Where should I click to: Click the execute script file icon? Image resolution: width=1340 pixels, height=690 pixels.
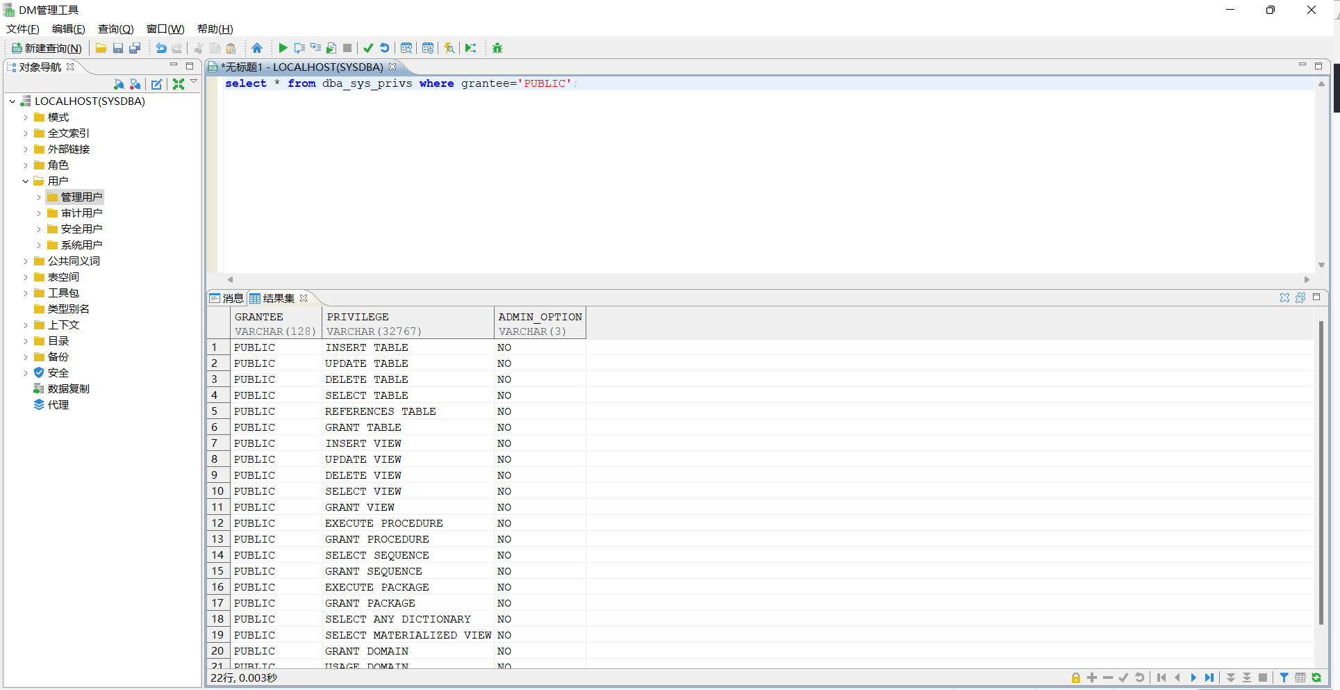click(331, 48)
